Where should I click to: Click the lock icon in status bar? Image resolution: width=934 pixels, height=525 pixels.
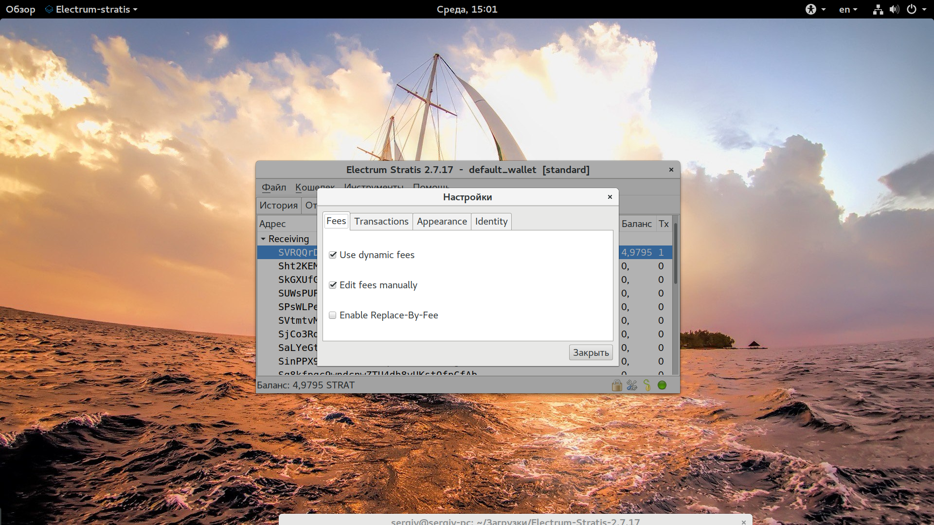(616, 385)
